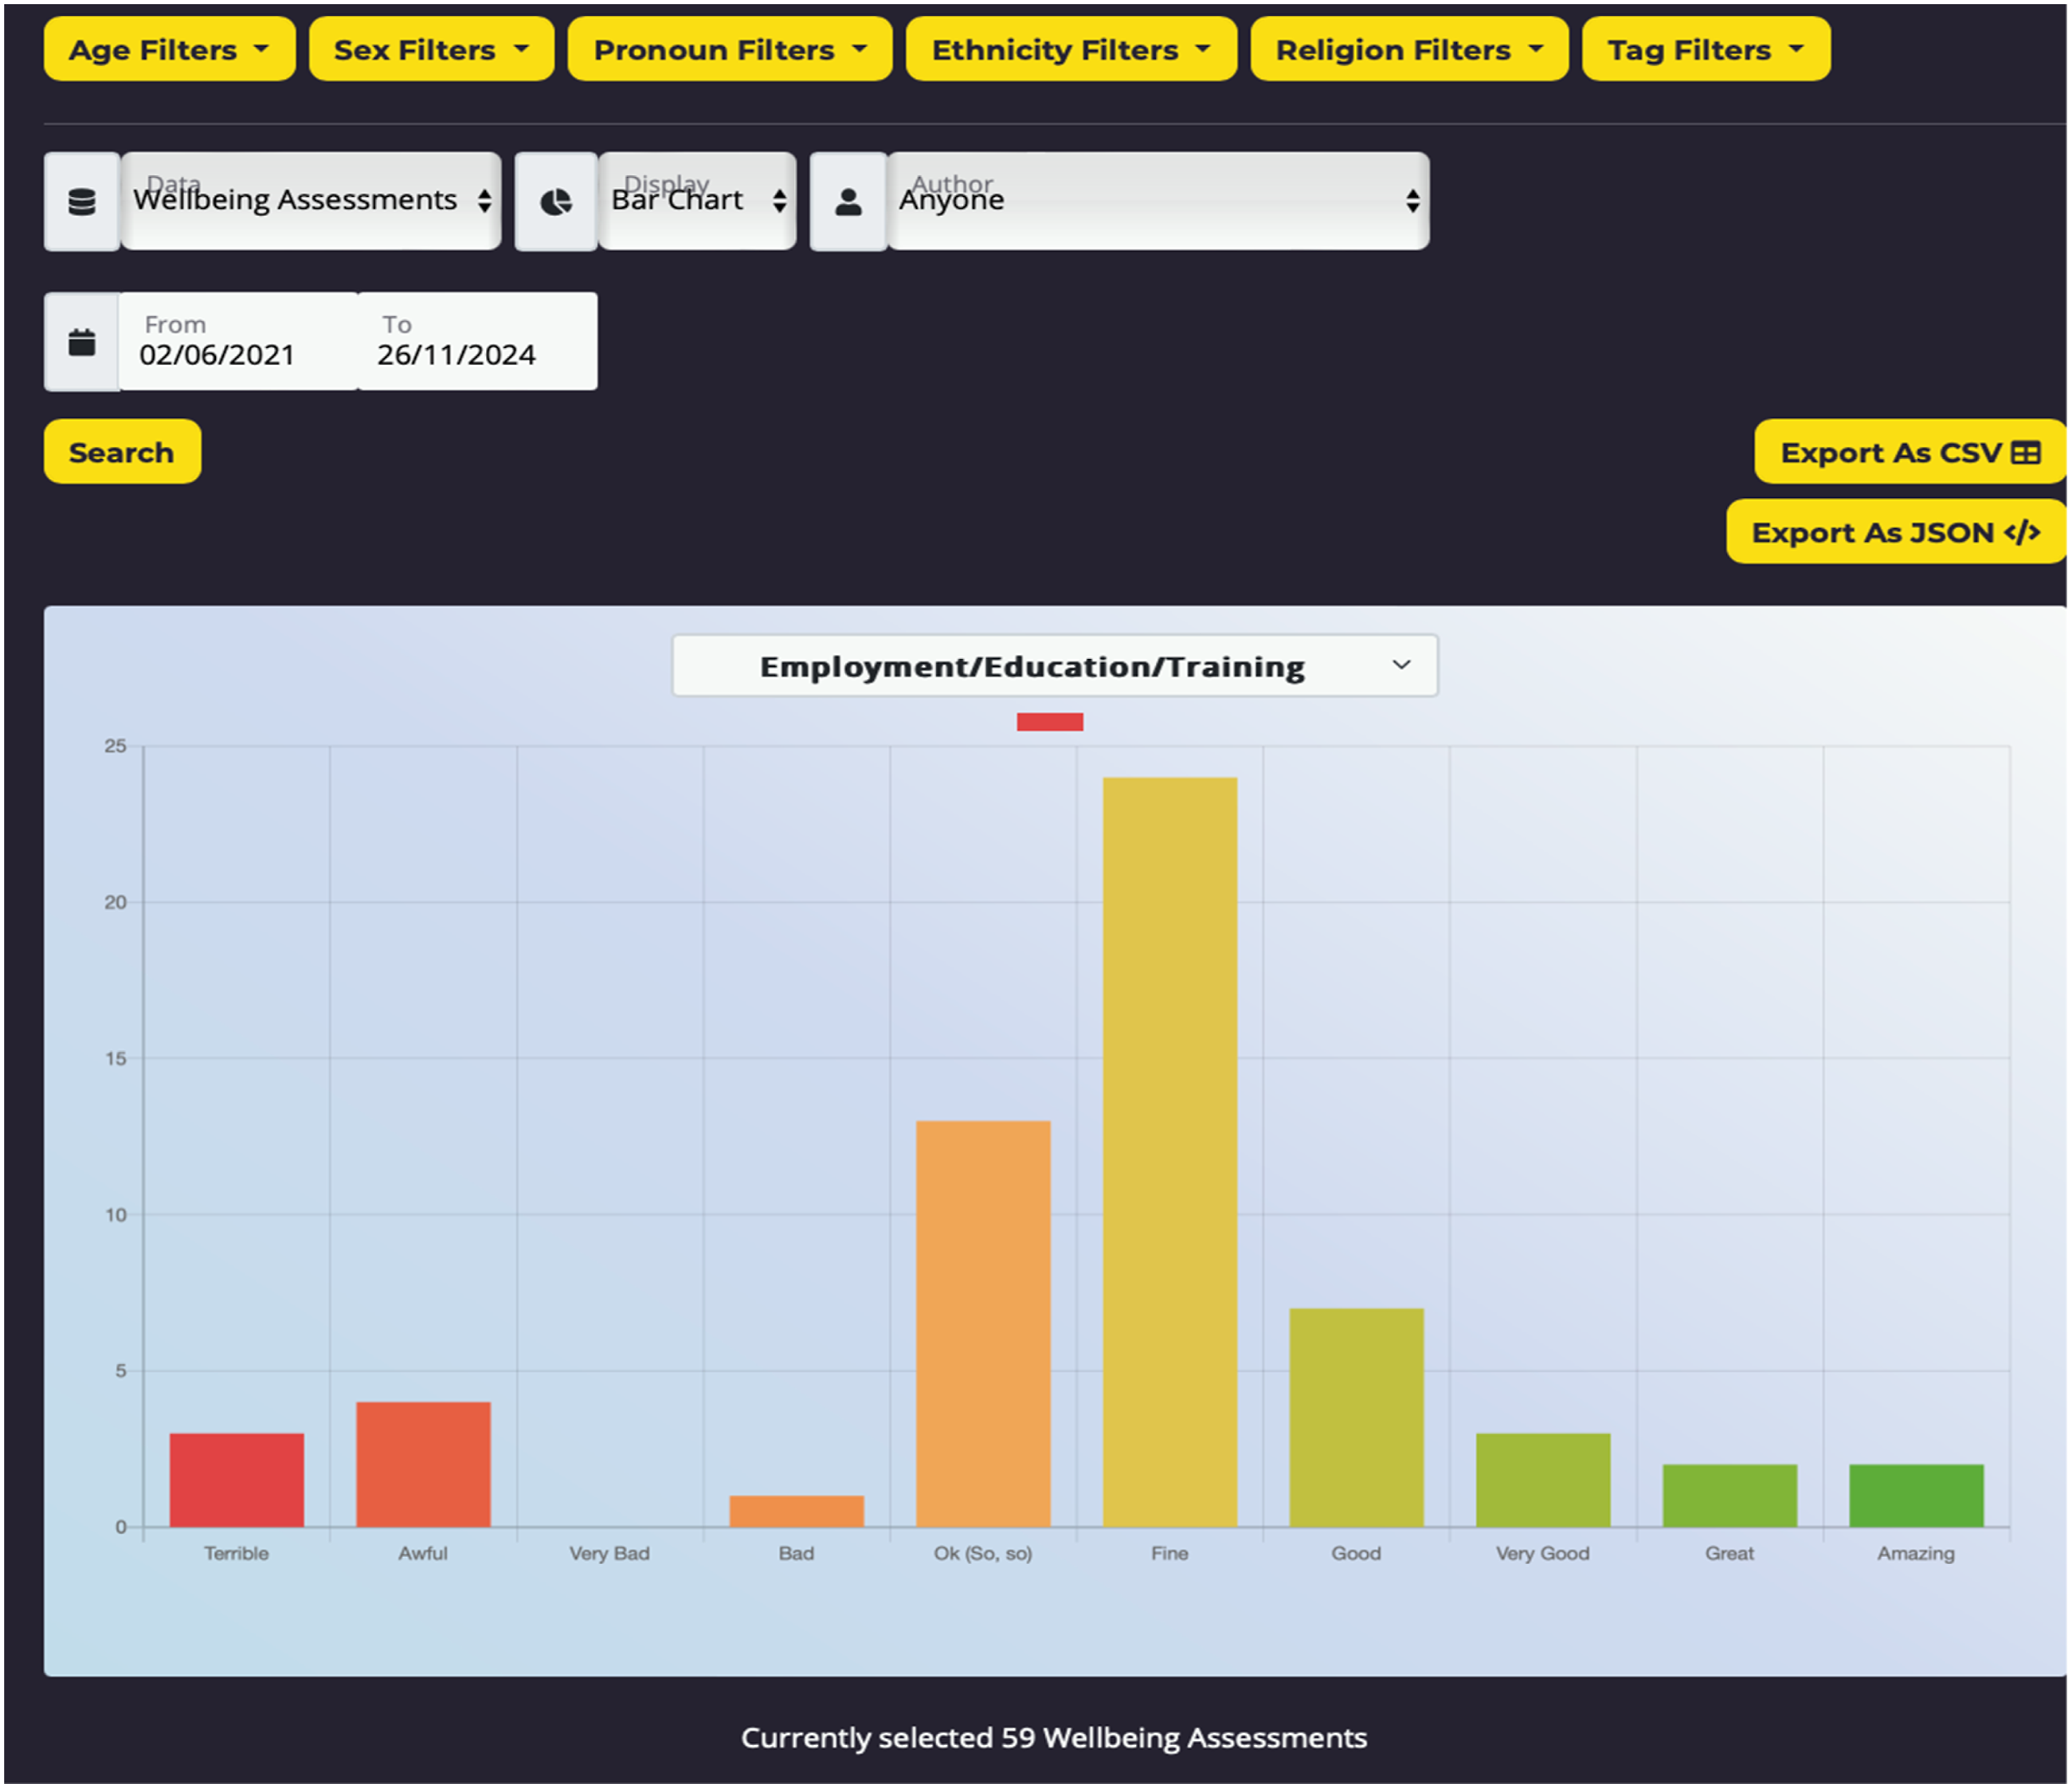The image size is (2072, 1788).
Task: Change the Bar Chart display type
Action: [697, 201]
